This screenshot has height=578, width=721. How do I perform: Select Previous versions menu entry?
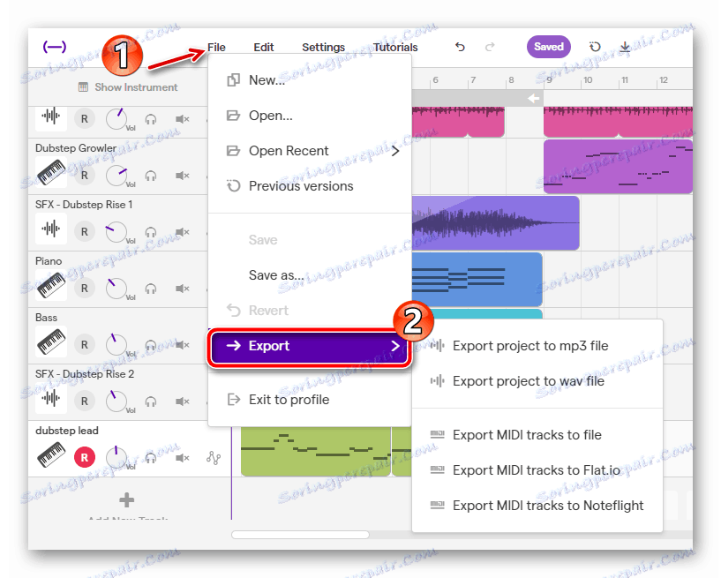310,186
